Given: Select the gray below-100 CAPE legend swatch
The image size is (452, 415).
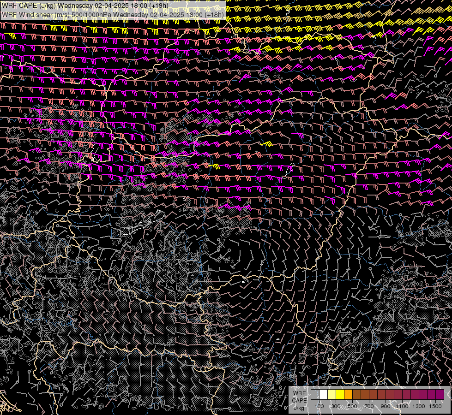Looking at the screenshot, I should 315,394.
